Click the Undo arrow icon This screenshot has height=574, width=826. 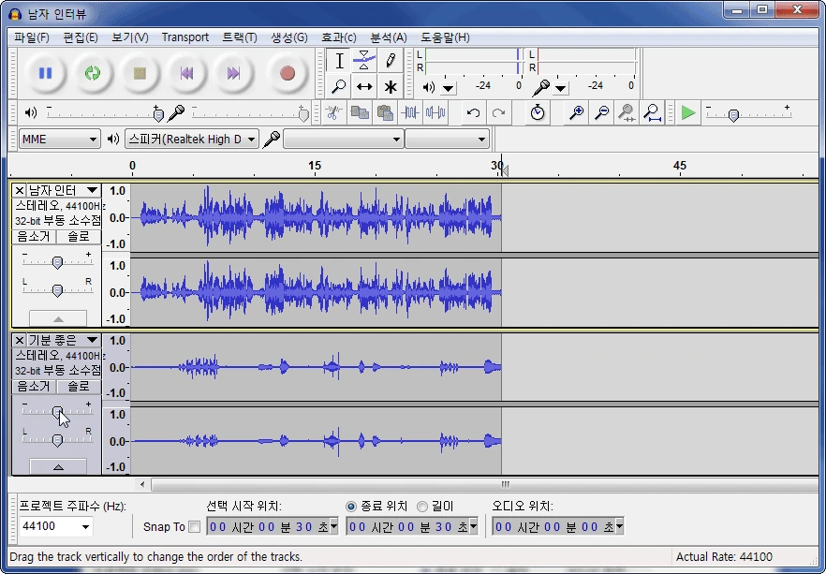[473, 112]
